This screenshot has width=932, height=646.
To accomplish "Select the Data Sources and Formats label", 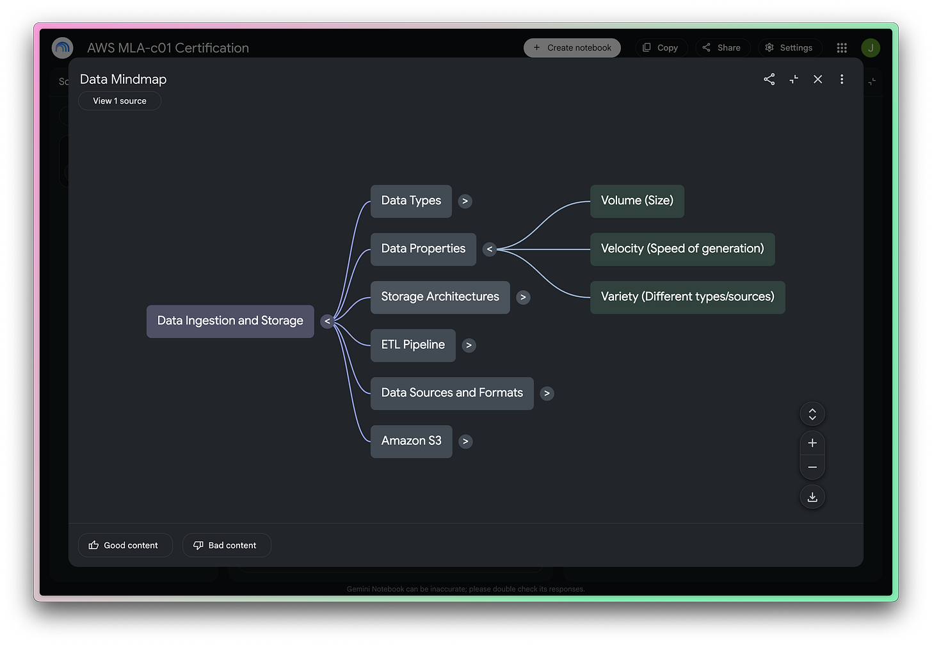I will pyautogui.click(x=452, y=393).
